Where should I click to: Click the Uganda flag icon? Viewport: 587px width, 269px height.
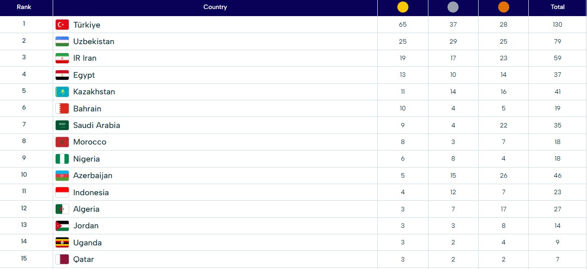click(x=62, y=243)
